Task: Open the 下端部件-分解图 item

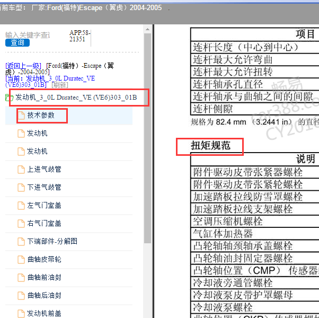Action: [x=52, y=241]
